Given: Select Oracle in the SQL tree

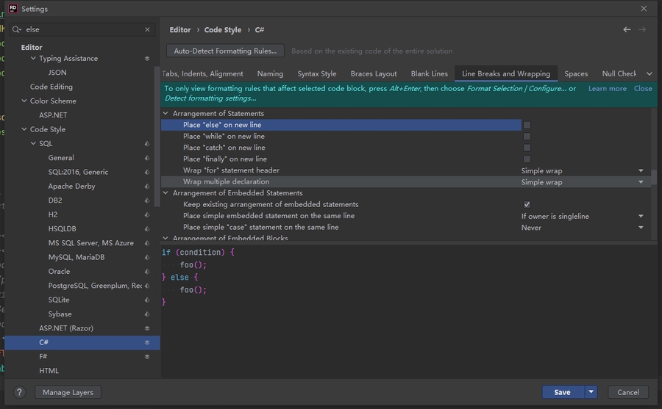Looking at the screenshot, I should pos(59,271).
